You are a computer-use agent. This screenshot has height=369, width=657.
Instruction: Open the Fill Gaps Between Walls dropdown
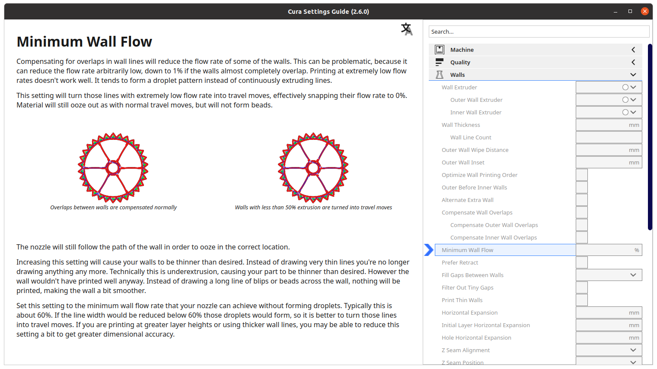[609, 275]
